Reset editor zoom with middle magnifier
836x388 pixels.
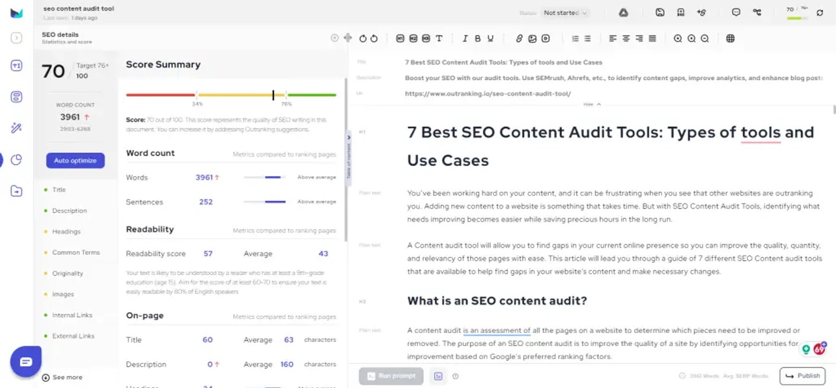pyautogui.click(x=691, y=38)
